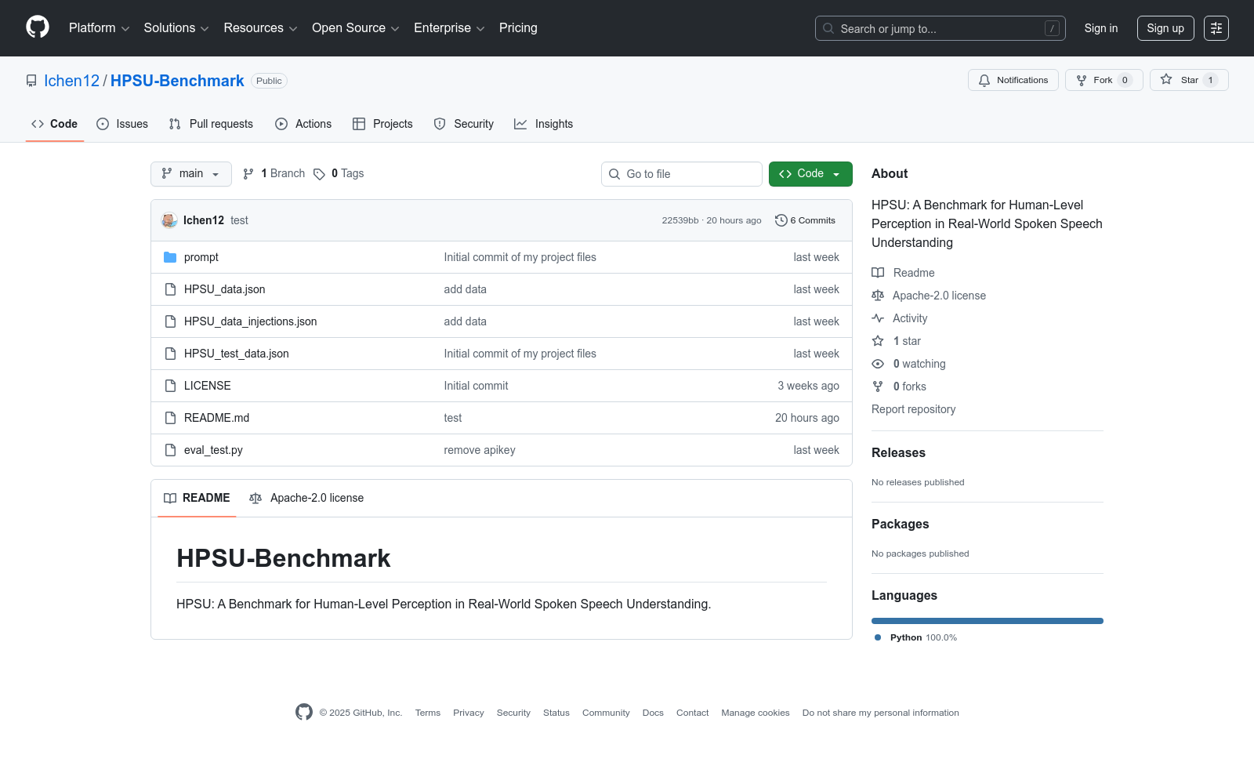1254x784 pixels.
Task: Expand the Enterprise menu
Action: click(x=449, y=28)
